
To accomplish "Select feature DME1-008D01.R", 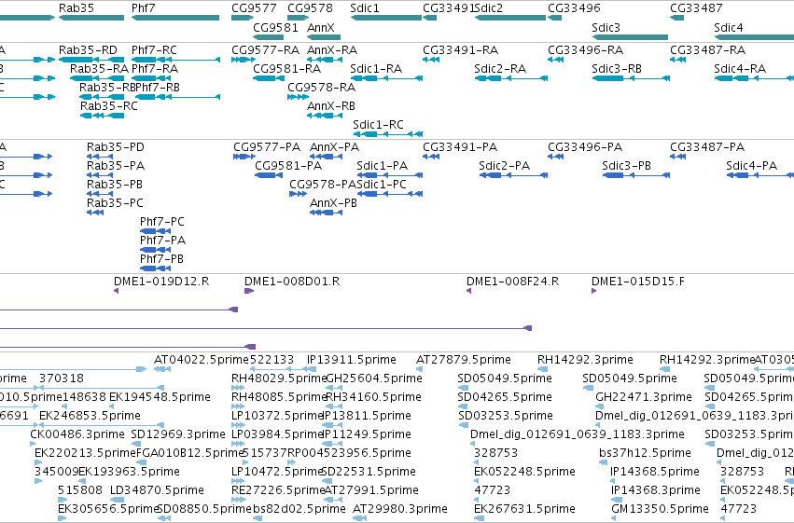I will pyautogui.click(x=292, y=282).
